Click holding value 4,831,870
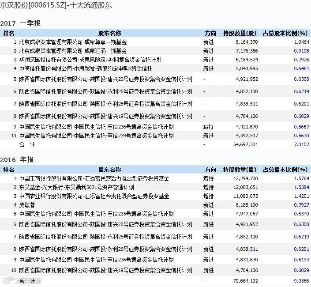 pyautogui.click(x=247, y=260)
